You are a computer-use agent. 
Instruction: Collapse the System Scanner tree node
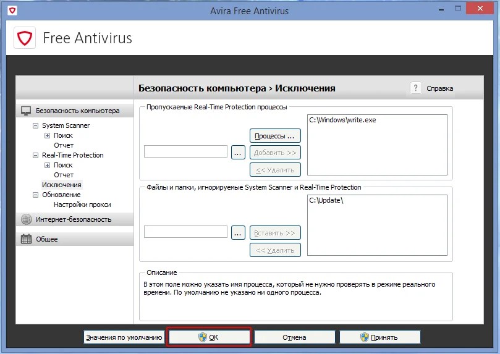pyautogui.click(x=35, y=125)
